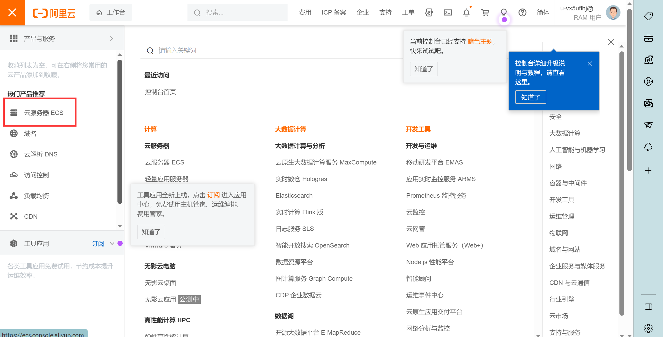Open browser sidebar chess games icon
Screen dimensions: 663x337
[648, 60]
